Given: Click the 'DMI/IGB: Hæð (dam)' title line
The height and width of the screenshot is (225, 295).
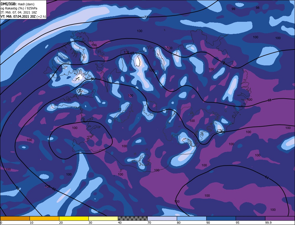Looking at the screenshot, I should [17, 4].
